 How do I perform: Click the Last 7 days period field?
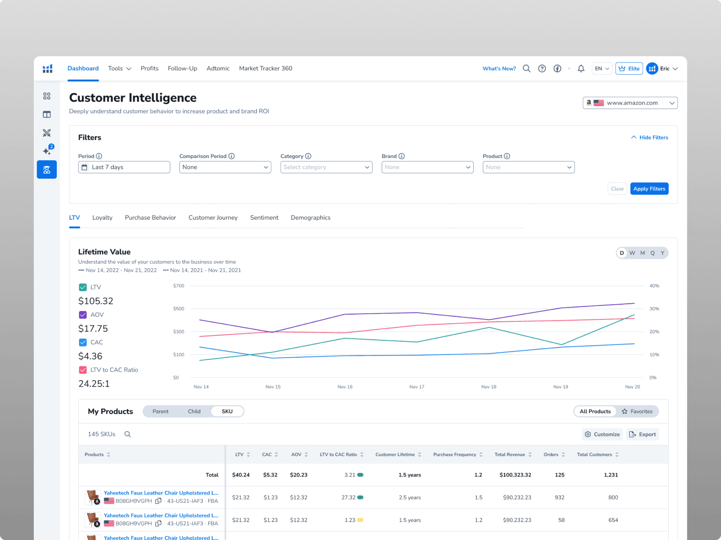tap(124, 167)
